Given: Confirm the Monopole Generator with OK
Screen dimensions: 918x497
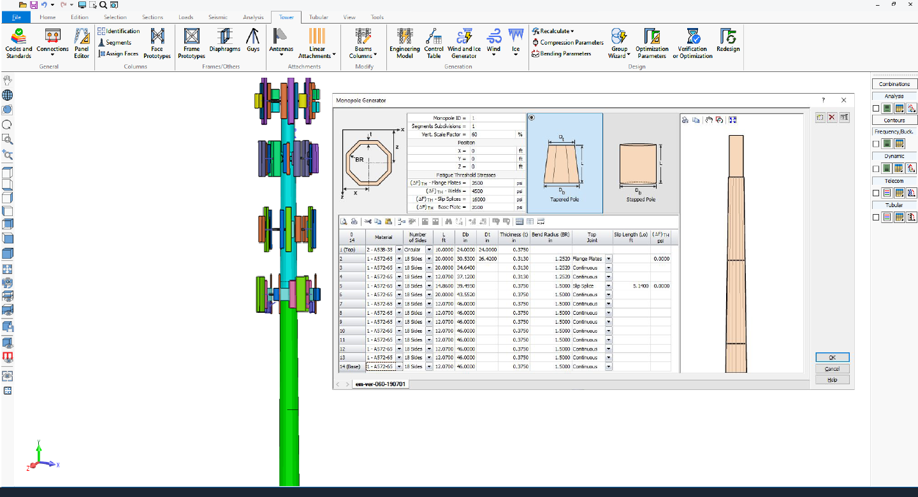Looking at the screenshot, I should [832, 357].
